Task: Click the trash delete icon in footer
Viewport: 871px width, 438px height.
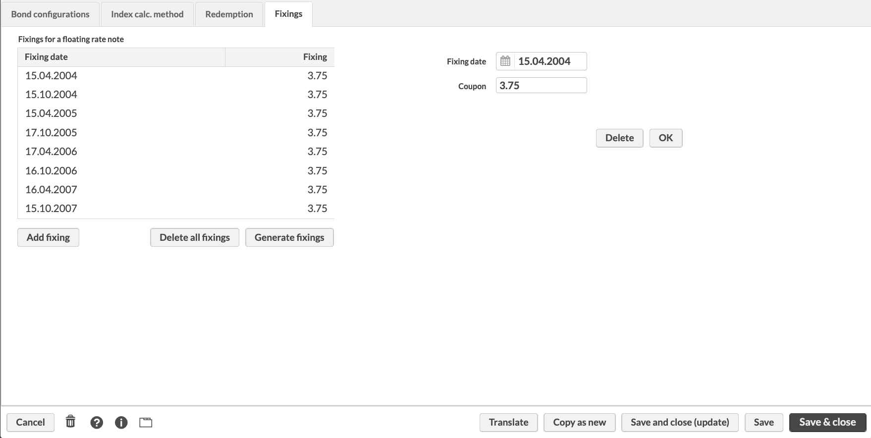Action: point(71,422)
